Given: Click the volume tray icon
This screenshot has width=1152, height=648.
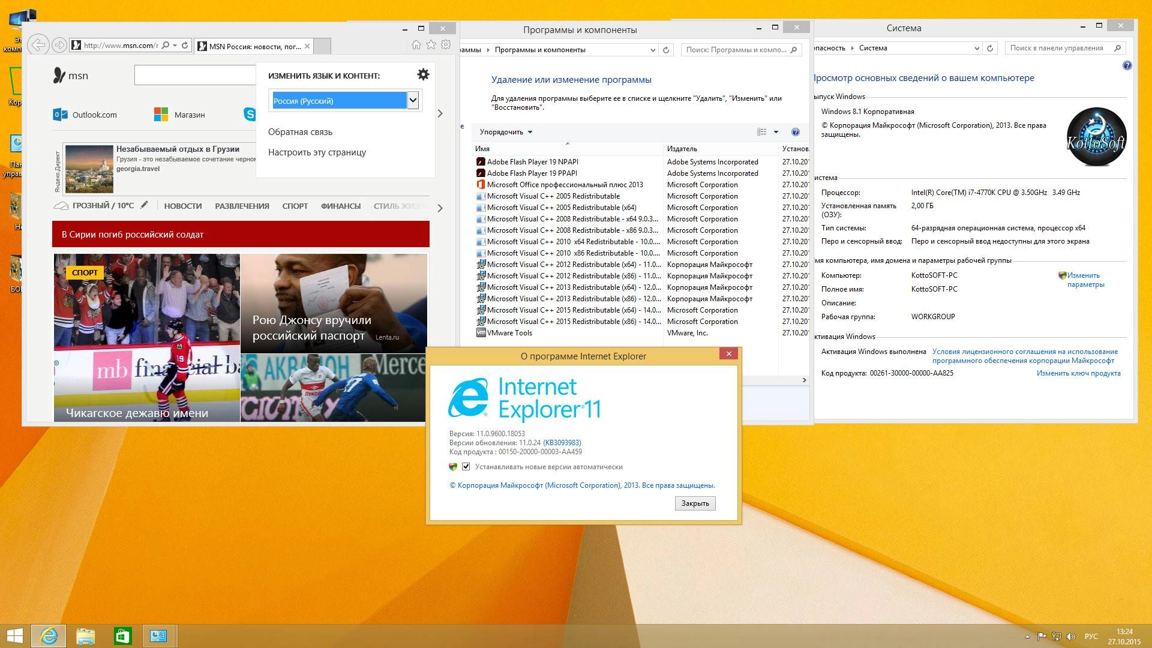Looking at the screenshot, I should [1071, 636].
